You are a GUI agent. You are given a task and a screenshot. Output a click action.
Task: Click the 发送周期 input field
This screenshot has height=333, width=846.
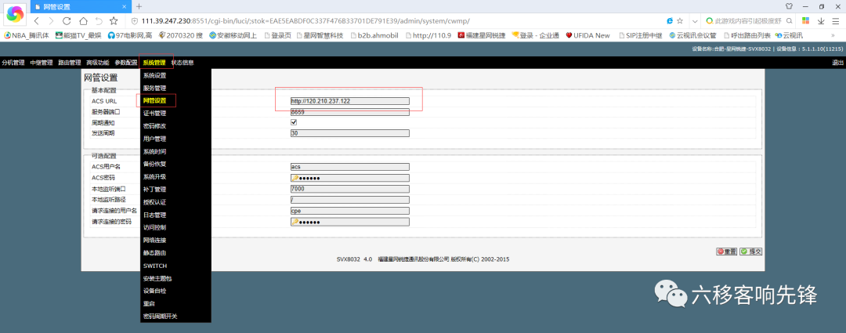(x=349, y=133)
